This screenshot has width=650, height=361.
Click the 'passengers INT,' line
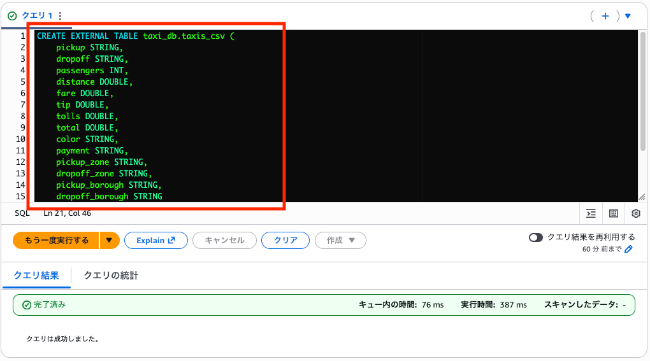[92, 71]
